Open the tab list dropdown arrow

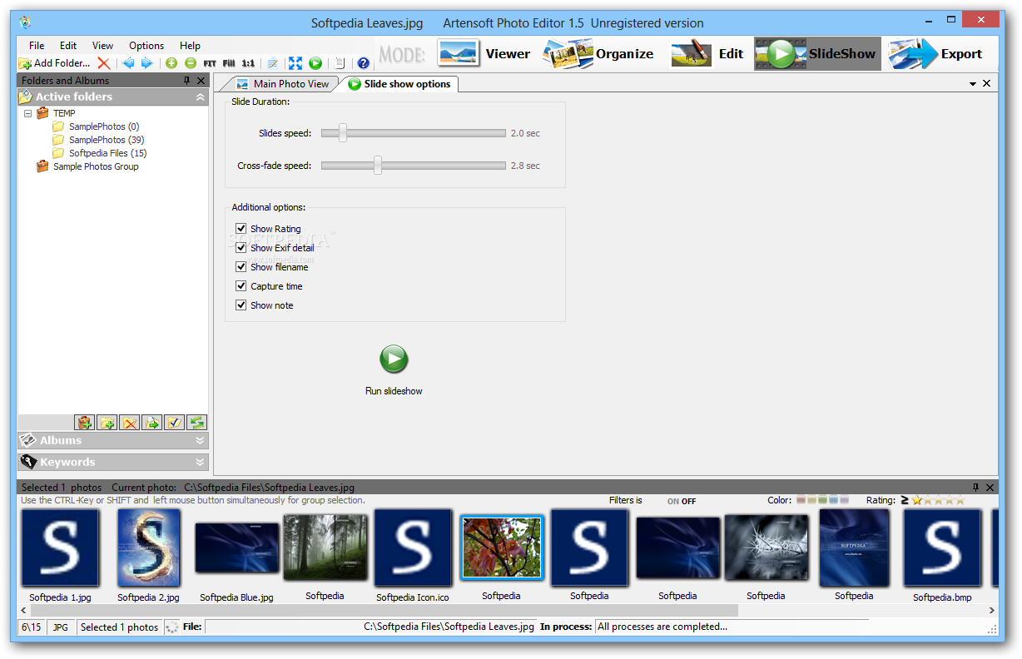coord(973,84)
